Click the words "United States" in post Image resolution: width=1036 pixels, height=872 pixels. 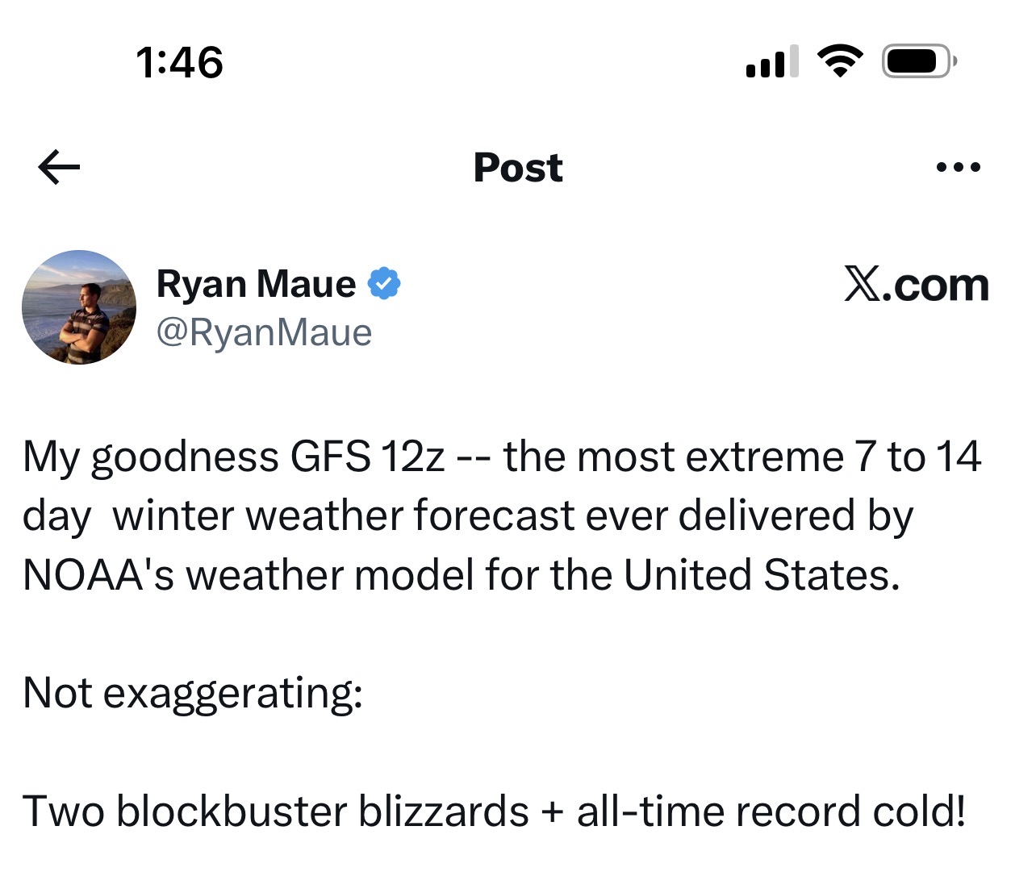(x=760, y=575)
